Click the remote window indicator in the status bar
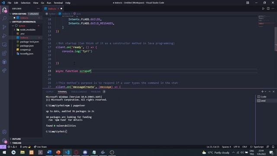This screenshot has height=156, width=277. point(3,147)
